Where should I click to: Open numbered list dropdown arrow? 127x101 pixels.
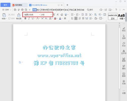pos(79,15)
